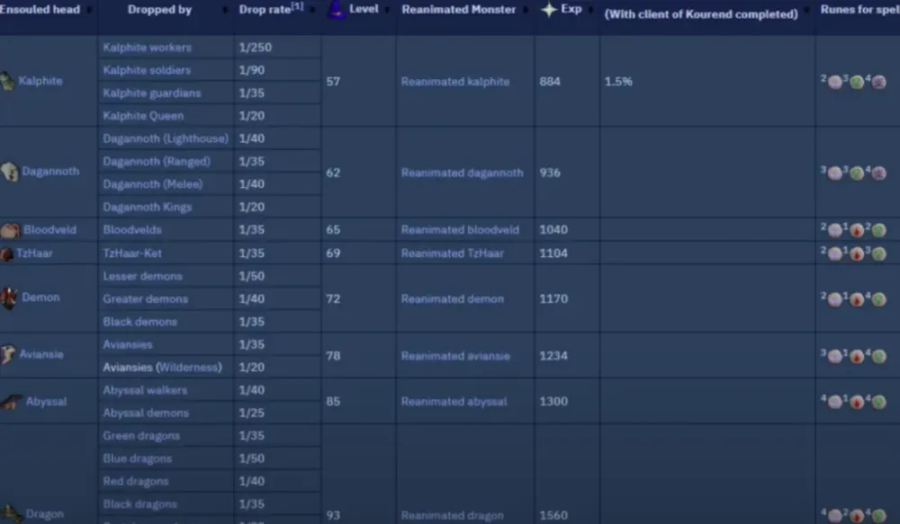The width and height of the screenshot is (900, 524).
Task: Open the [1] footnote on Drop rate
Action: point(297,6)
